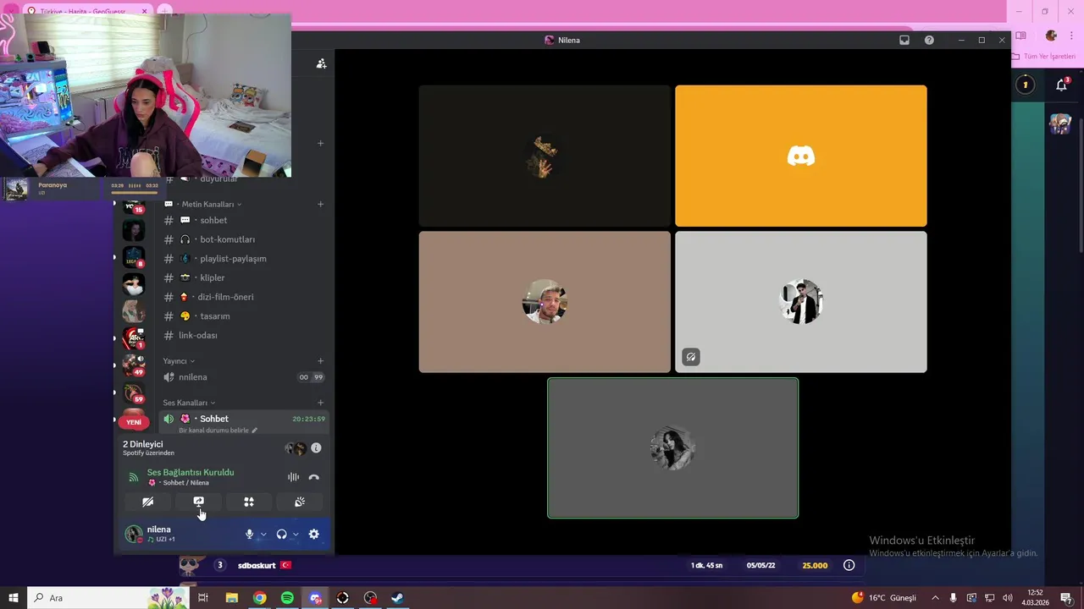The height and width of the screenshot is (609, 1084).
Task: Click the sdbaskurt leaderboard name
Action: (257, 565)
